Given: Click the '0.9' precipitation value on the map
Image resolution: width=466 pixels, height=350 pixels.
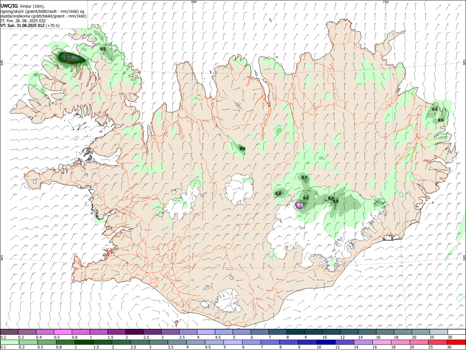Looking at the screenshot, I should pos(242,149).
